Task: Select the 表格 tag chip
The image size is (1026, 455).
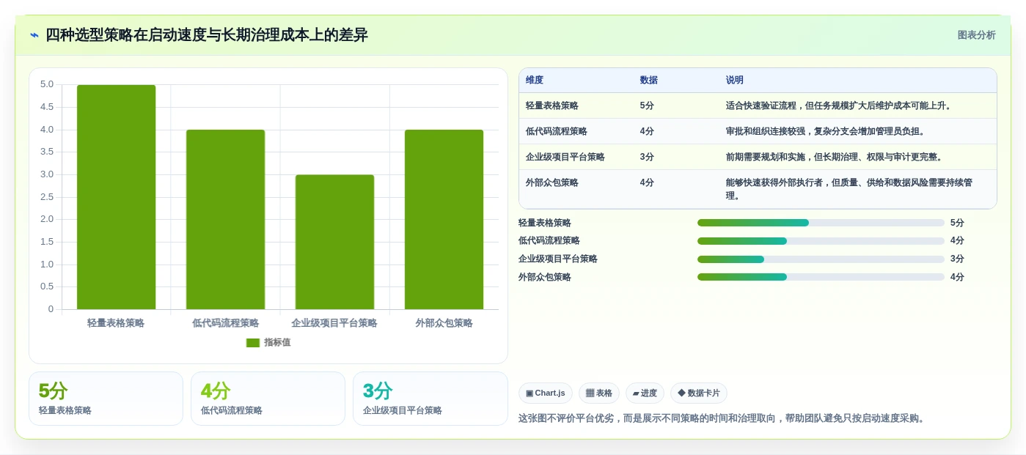Action: click(599, 393)
